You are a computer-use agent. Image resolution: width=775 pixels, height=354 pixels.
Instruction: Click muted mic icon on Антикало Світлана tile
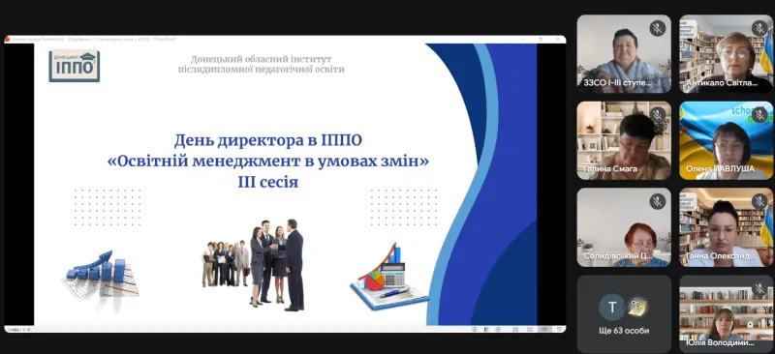tap(759, 28)
